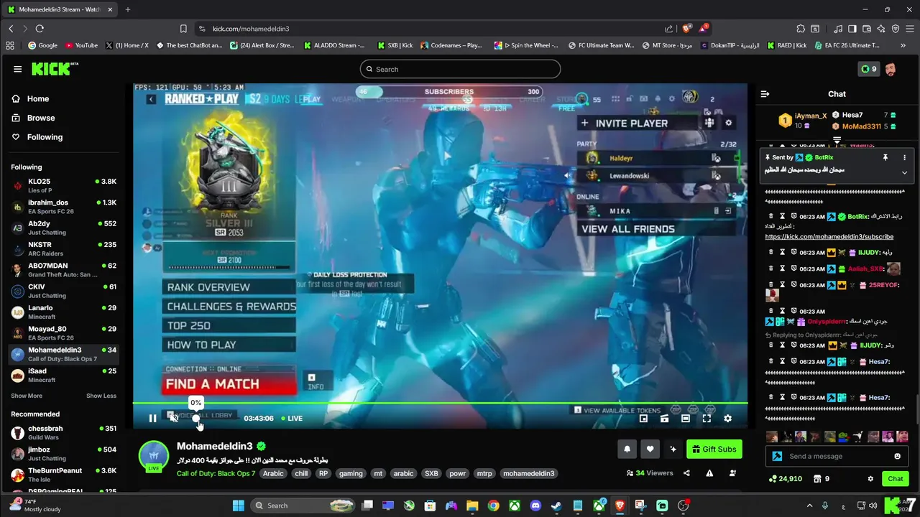Open picture-in-picture mini player
Screen dimensions: 920x517
[x=643, y=418]
